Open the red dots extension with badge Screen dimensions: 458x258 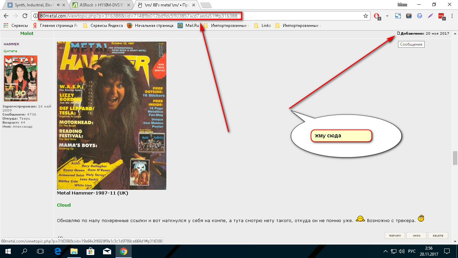pyautogui.click(x=441, y=16)
